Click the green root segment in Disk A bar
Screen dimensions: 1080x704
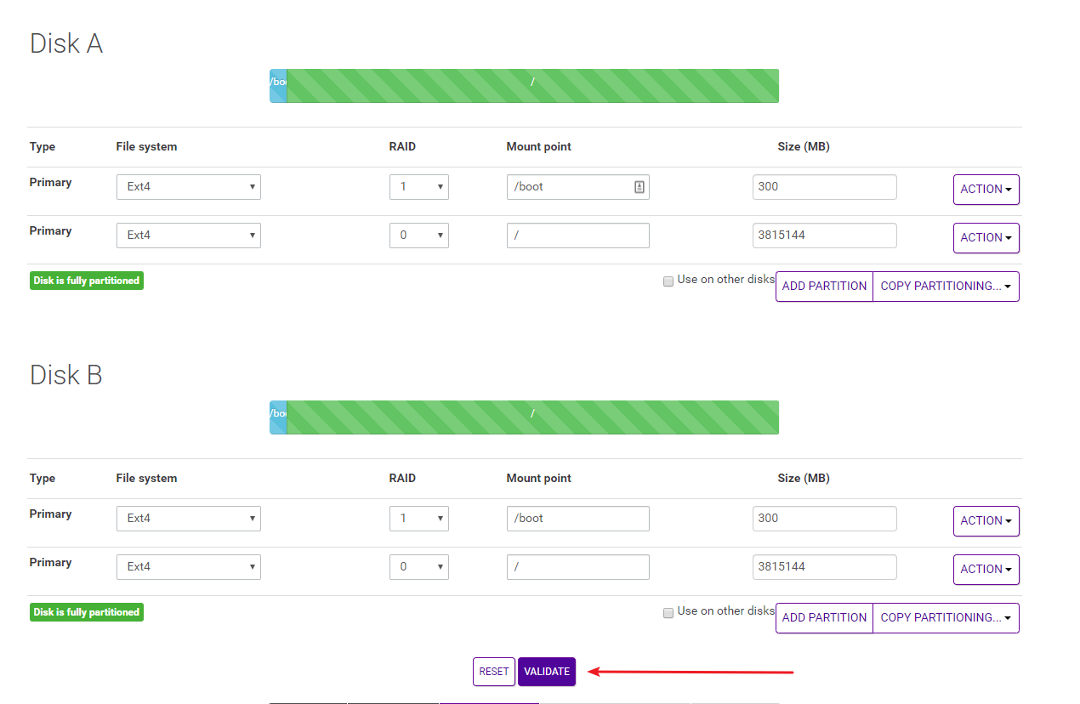532,86
